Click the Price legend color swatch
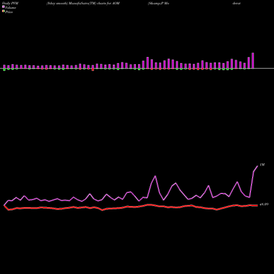This screenshot has height=274, width=274. click(x=3, y=12)
